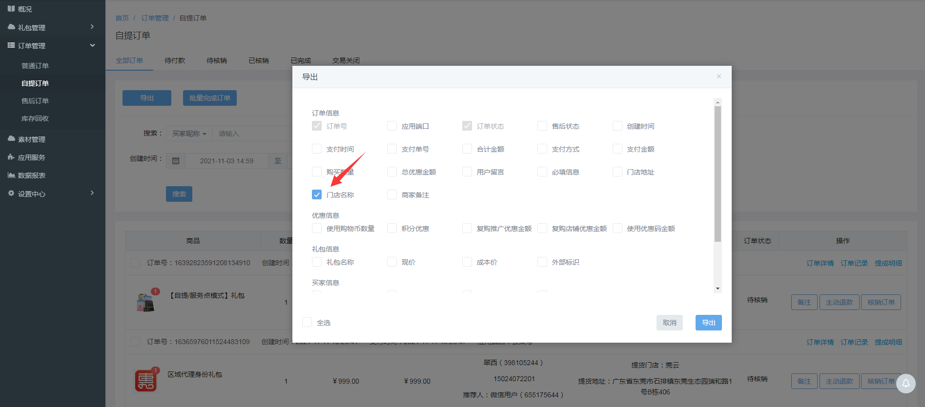The image size is (925, 407).
Task: Check the 积分优惠 checkbox
Action: tap(392, 228)
